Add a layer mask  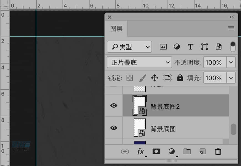click(156, 151)
